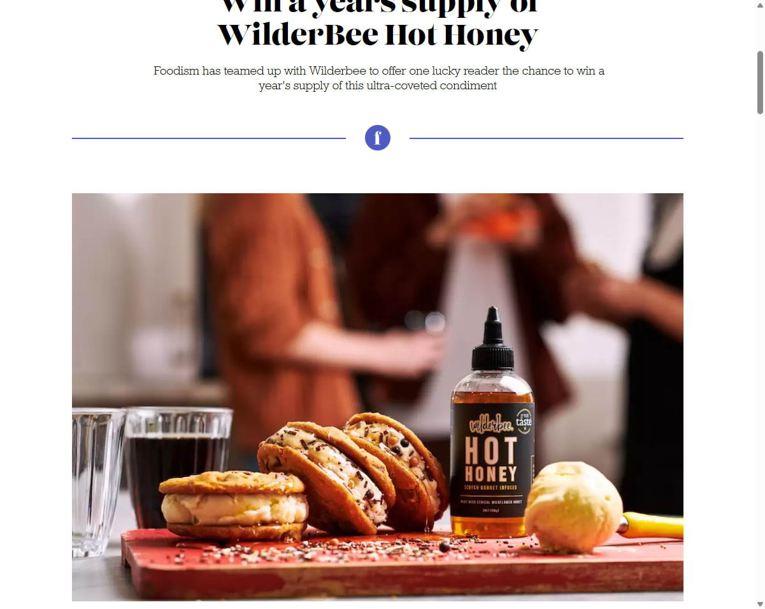Click 'HOT HONEY' text on bottle label
Image resolution: width=765 pixels, height=609 pixels.
point(491,460)
